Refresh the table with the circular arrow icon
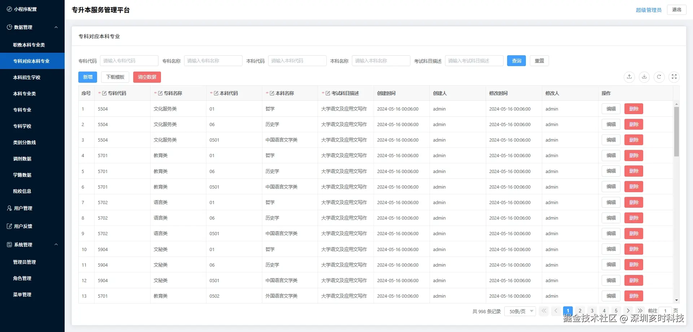 coord(659,77)
